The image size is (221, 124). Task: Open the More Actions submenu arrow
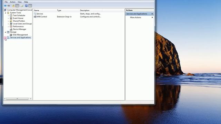(x=152, y=18)
